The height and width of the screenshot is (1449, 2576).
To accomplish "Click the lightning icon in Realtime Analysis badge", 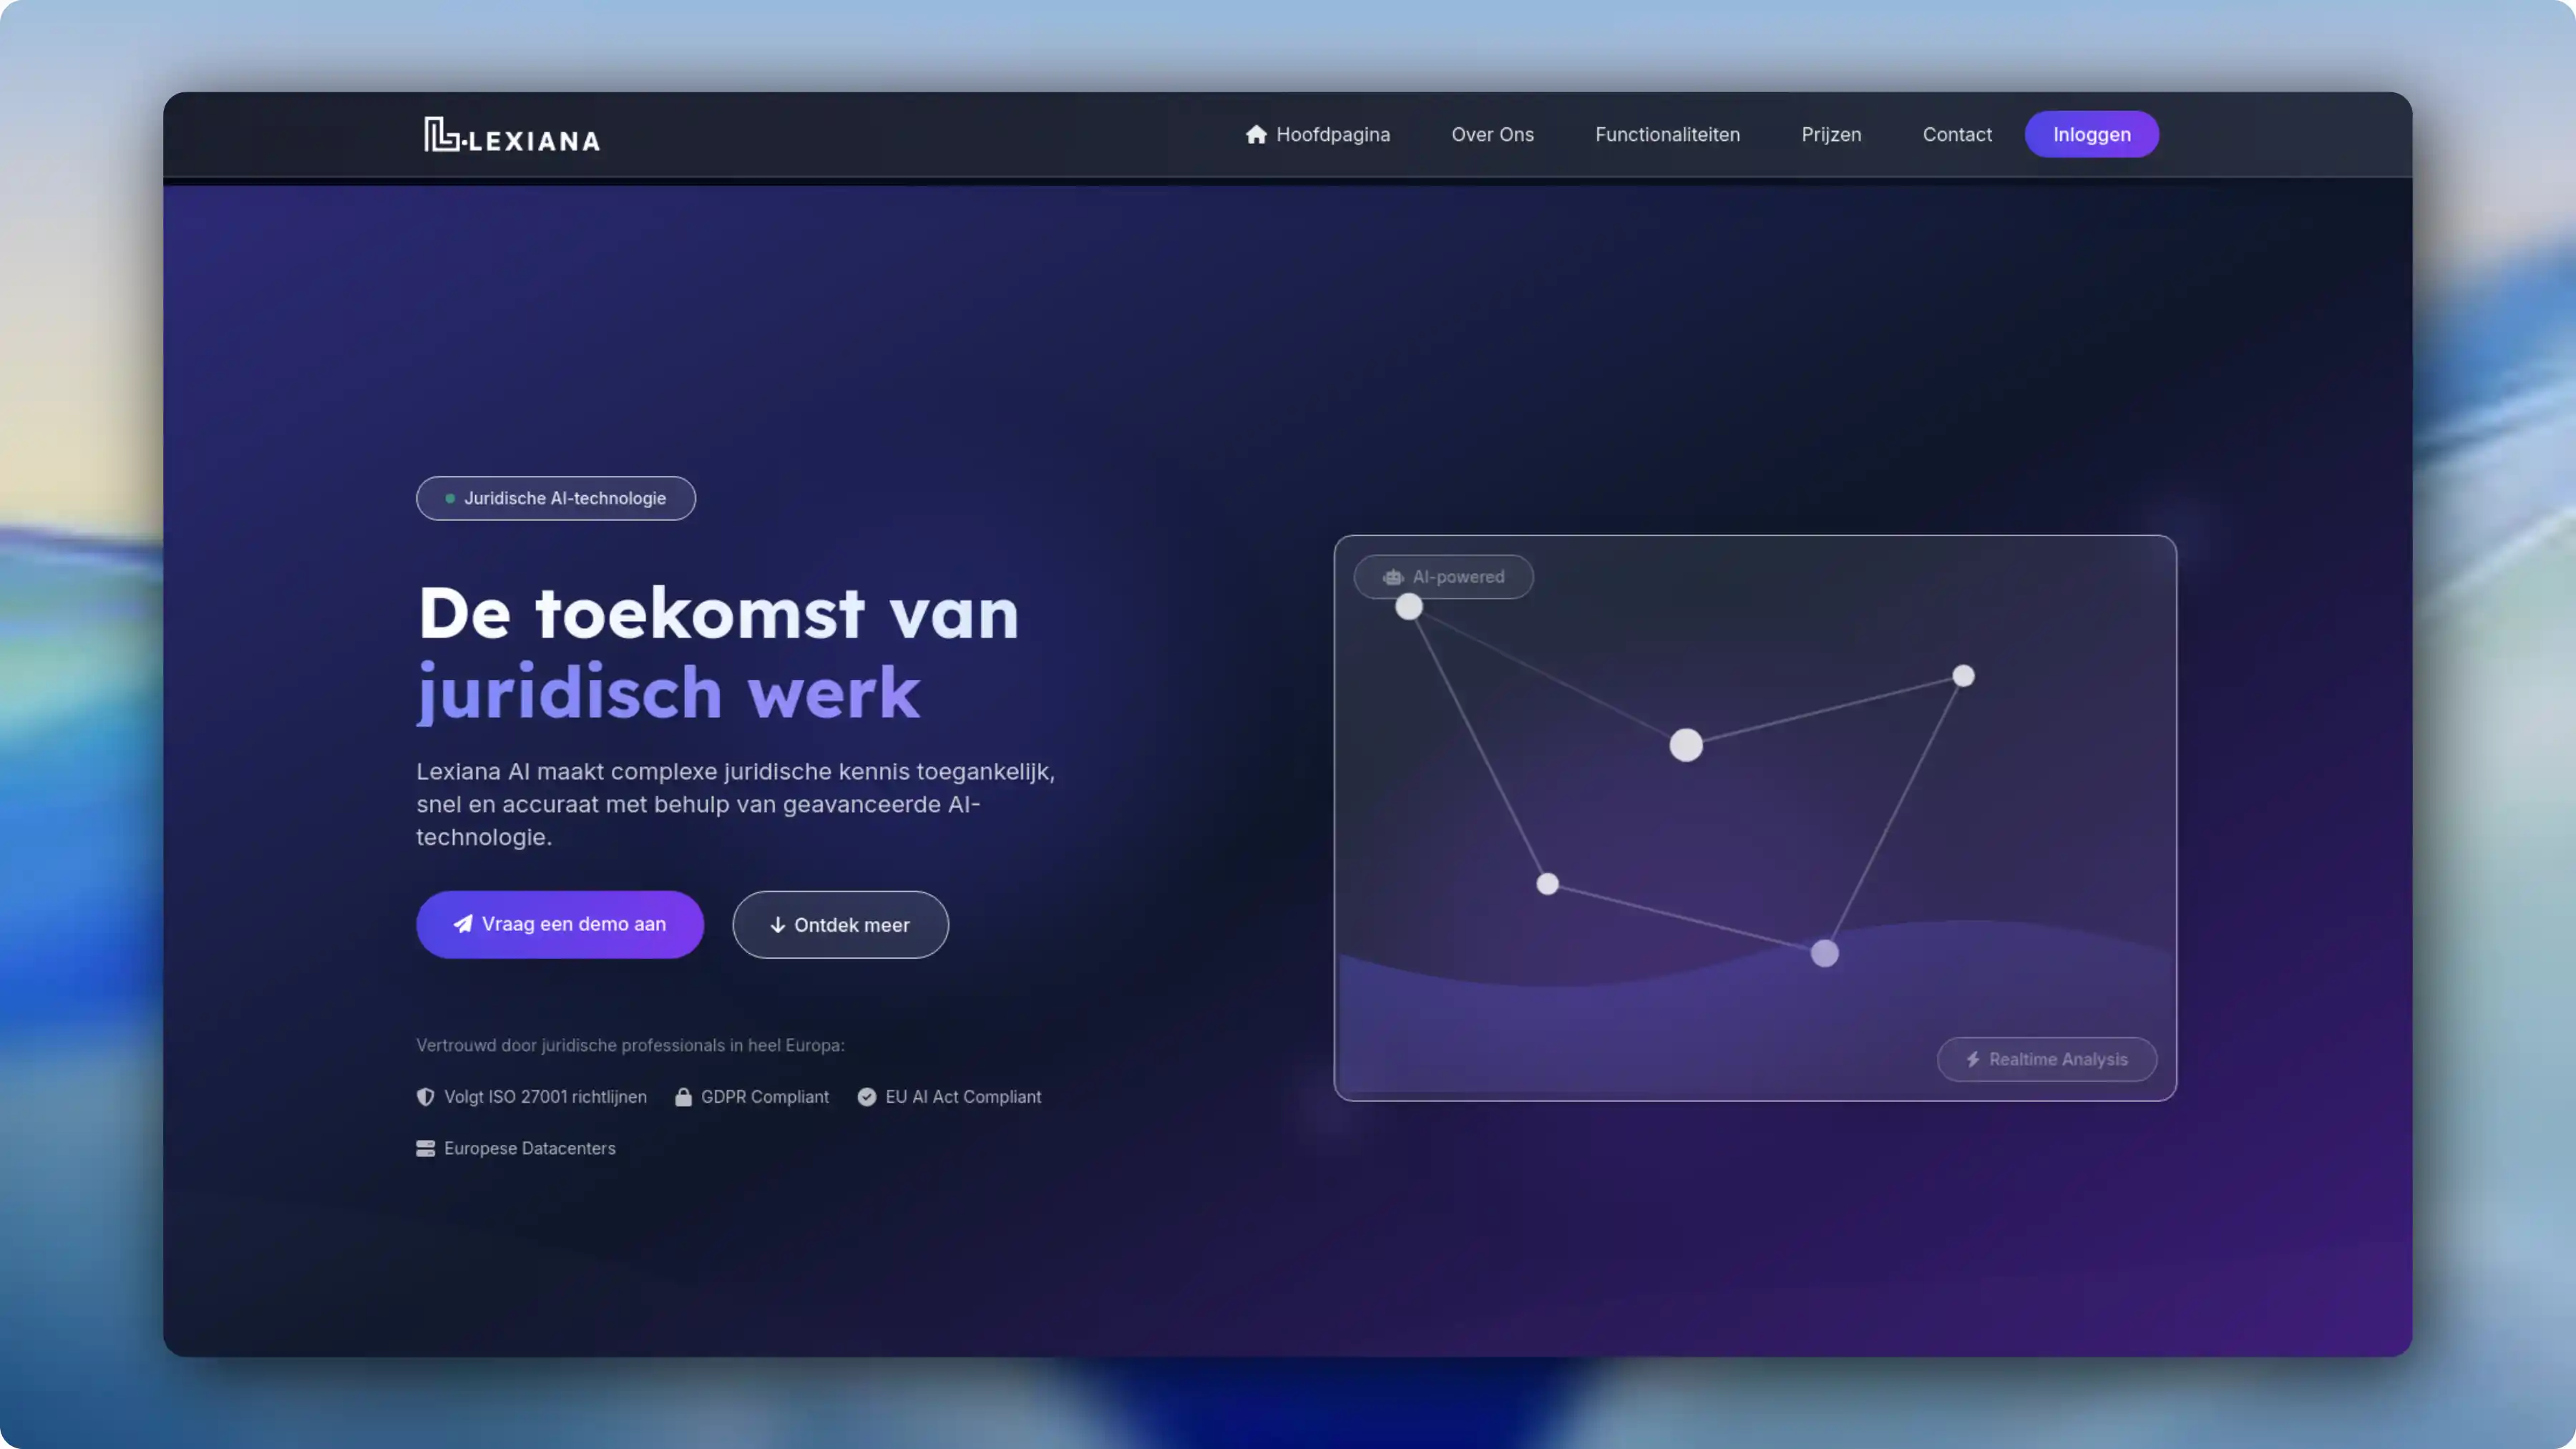I will pyautogui.click(x=1972, y=1059).
